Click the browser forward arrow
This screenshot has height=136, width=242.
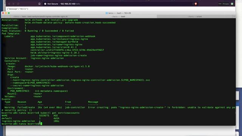pos(14,4)
